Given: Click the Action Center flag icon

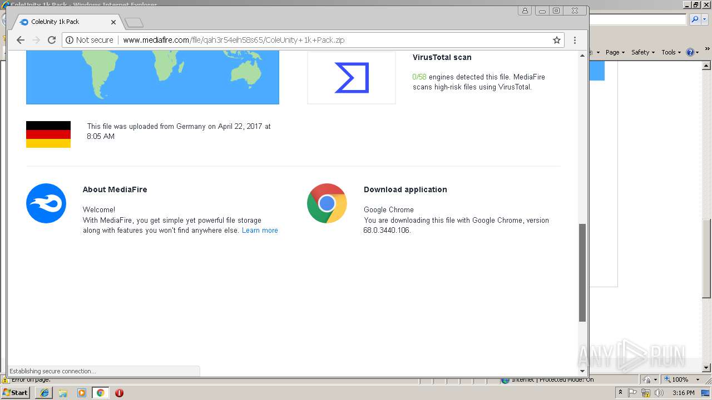Looking at the screenshot, I should pos(632,393).
